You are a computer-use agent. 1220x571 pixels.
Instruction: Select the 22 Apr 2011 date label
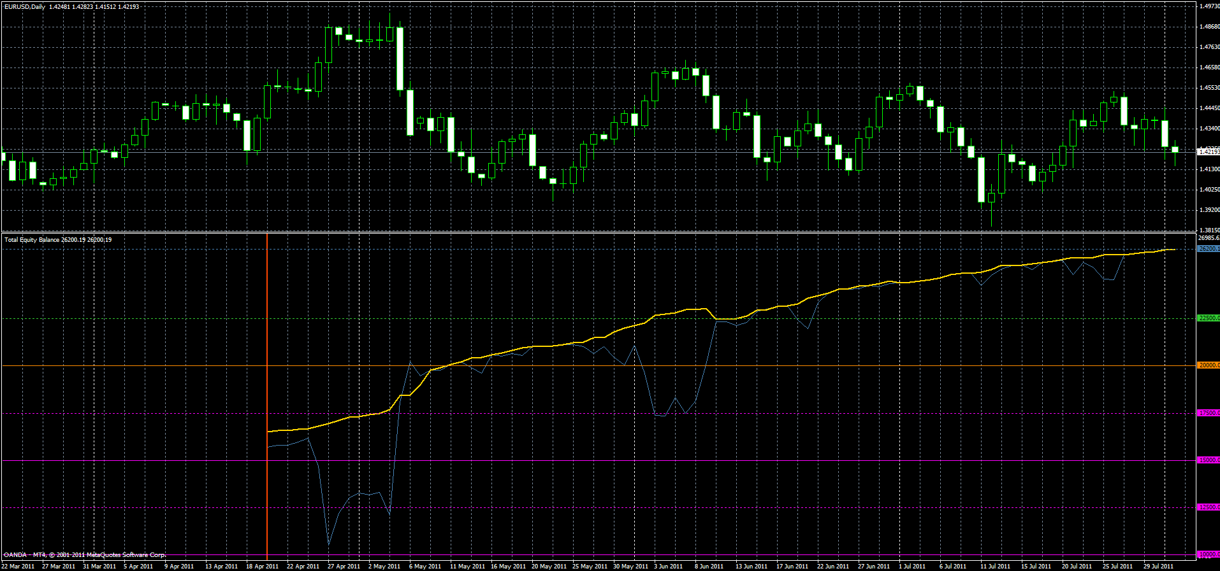click(x=303, y=567)
